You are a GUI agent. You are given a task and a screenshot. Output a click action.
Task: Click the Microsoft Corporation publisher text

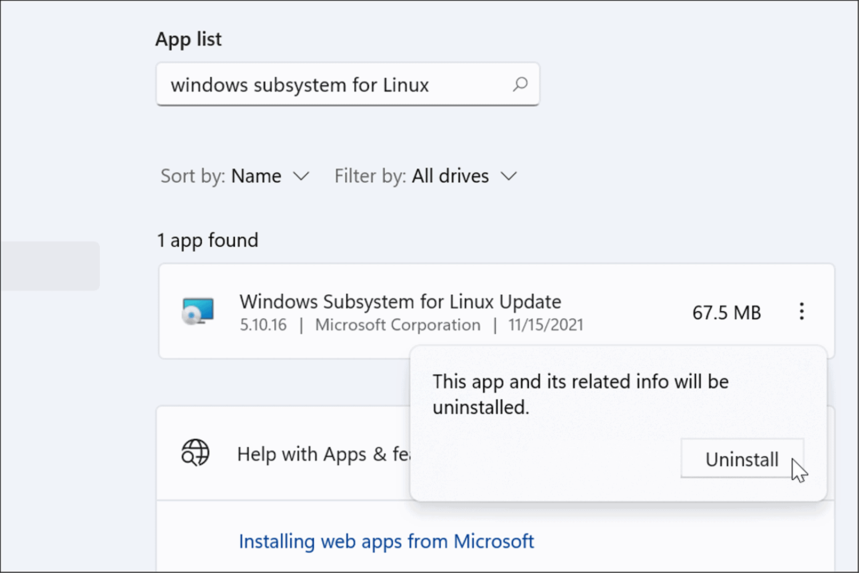[397, 325]
